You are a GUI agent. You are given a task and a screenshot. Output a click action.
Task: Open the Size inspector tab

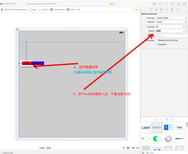tap(172, 10)
